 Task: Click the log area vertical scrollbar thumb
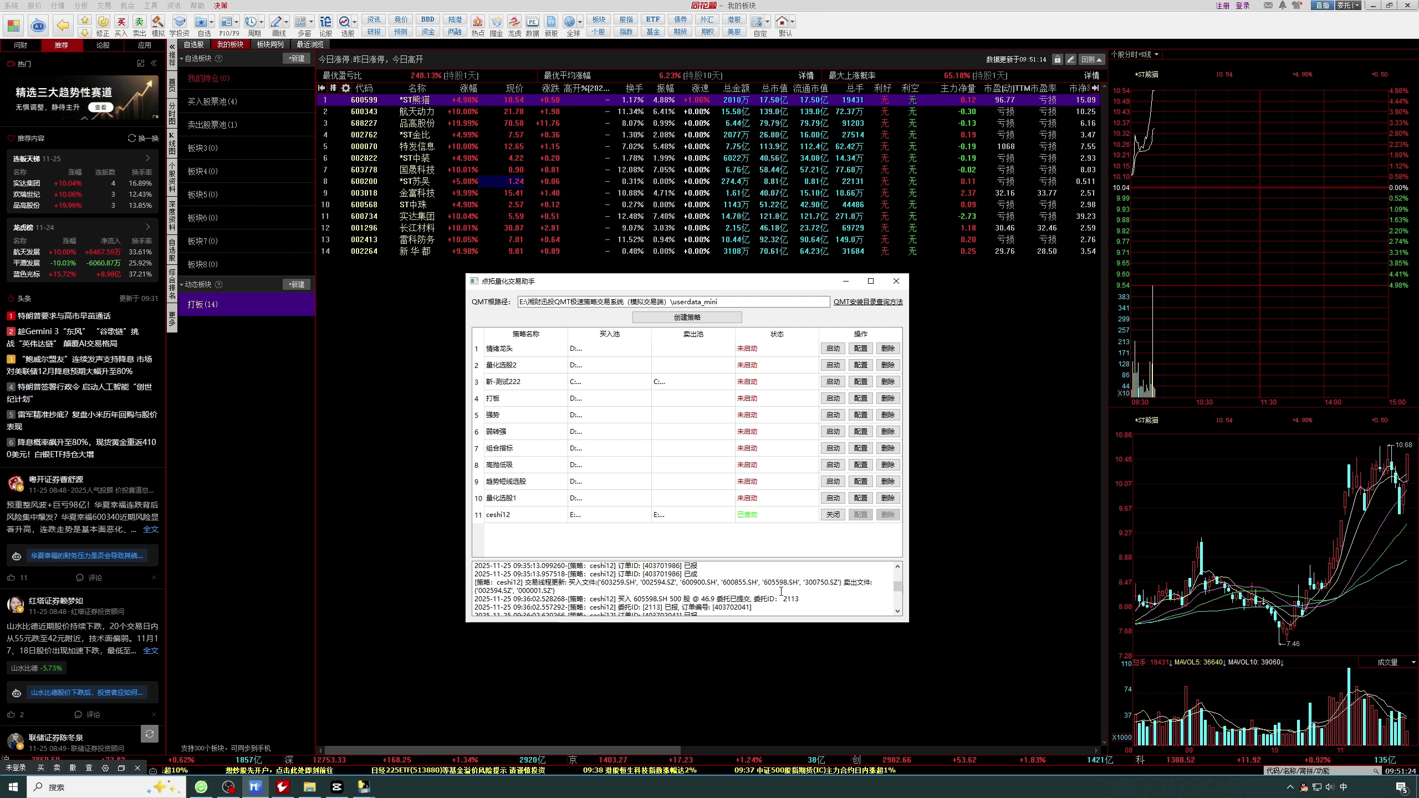coord(897,586)
